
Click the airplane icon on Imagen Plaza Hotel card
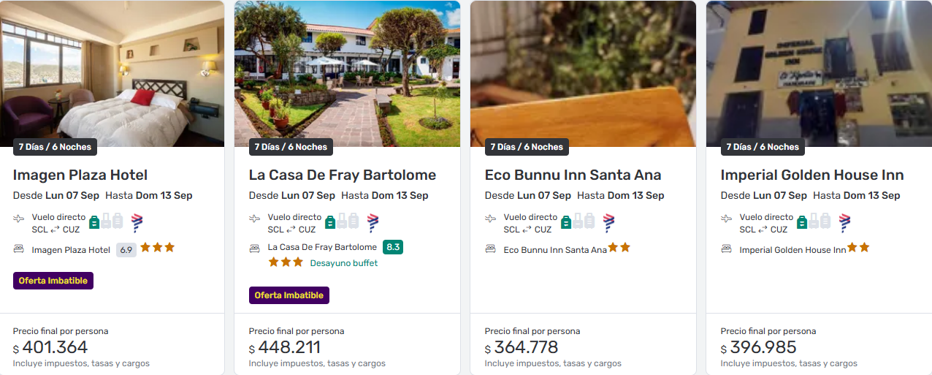coord(19,218)
